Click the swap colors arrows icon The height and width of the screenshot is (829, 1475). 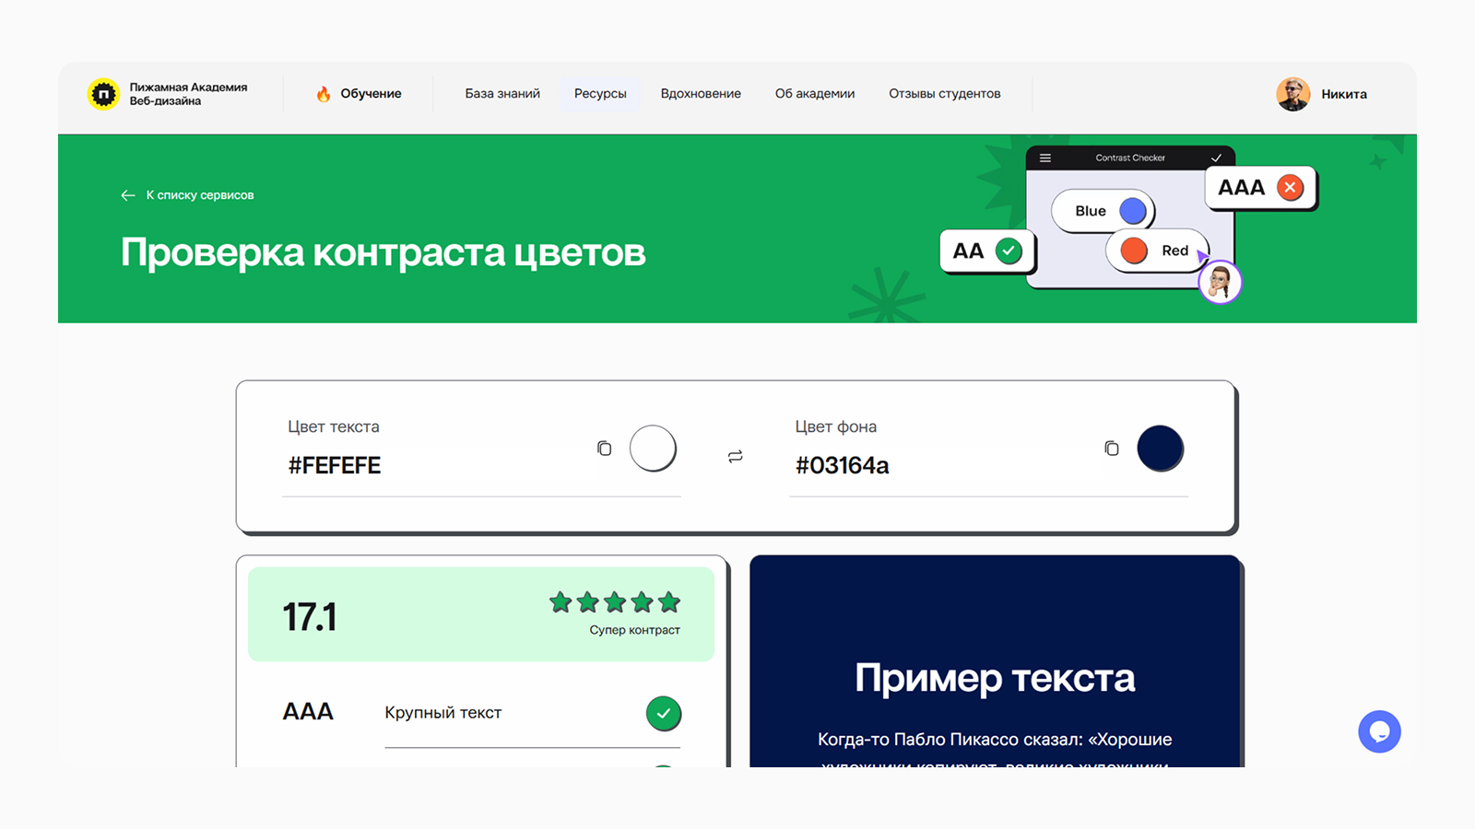pos(735,455)
